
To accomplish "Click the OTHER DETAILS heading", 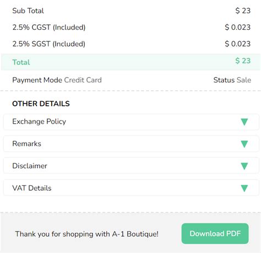I will 41,103.
